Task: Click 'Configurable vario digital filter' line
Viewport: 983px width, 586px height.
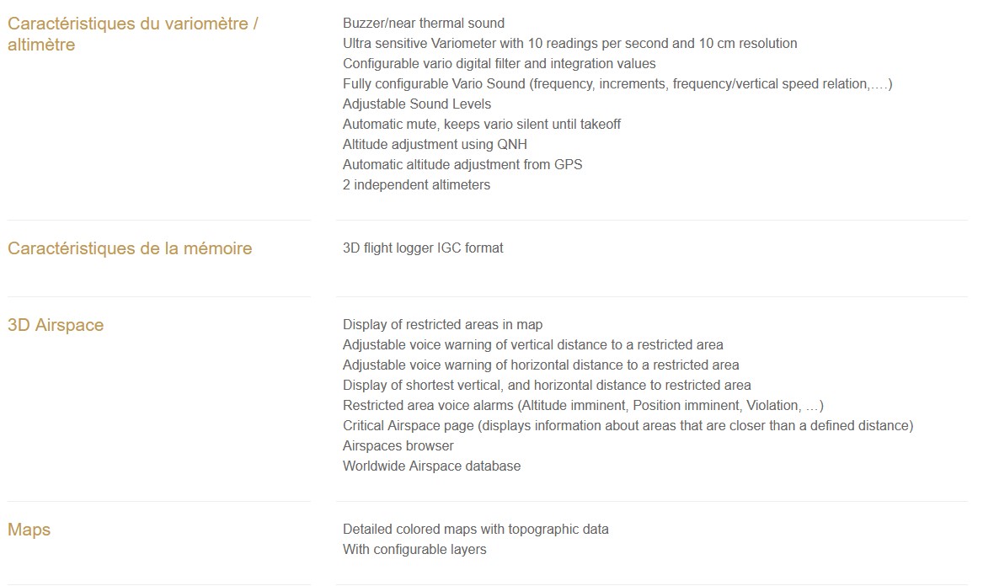Action: [x=499, y=63]
